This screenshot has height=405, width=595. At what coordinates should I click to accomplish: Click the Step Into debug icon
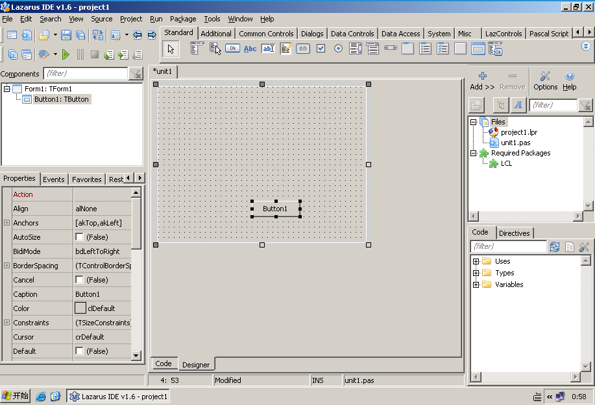click(109, 54)
